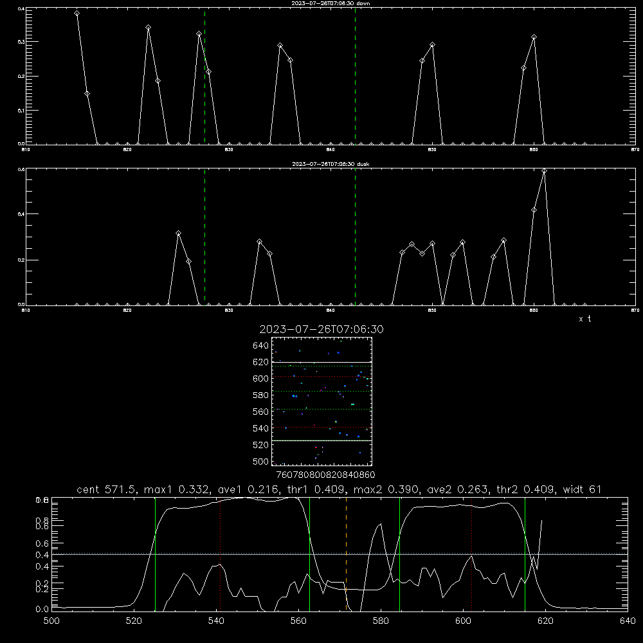643x643 pixels.
Task: Click the 620 y-axis label of the scatter plot
Action: pos(261,362)
